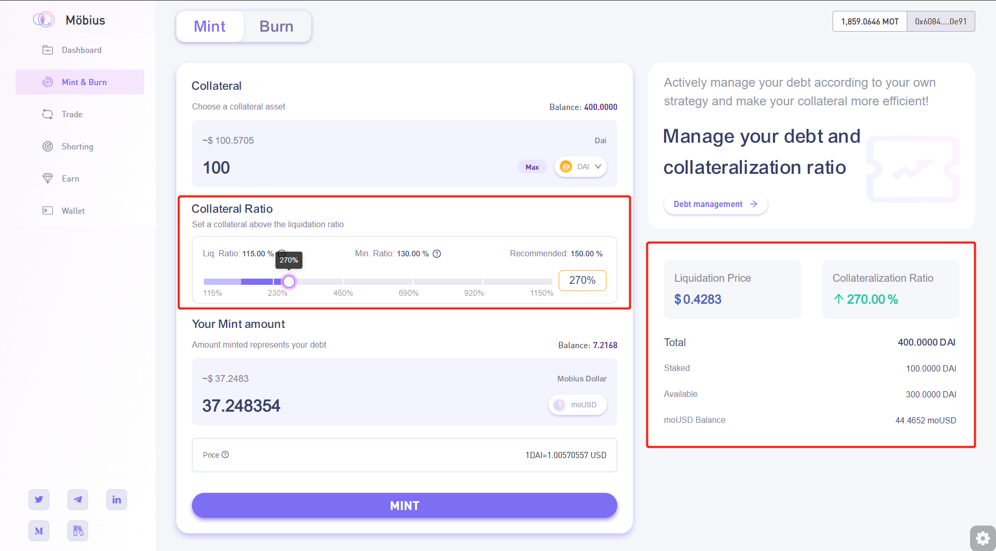The height and width of the screenshot is (551, 996).
Task: Click wallet address 0x6084....0e91
Action: coord(940,21)
